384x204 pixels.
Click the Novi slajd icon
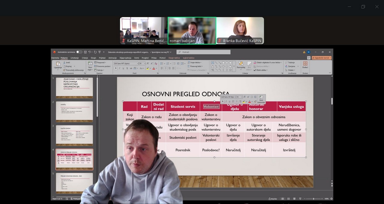point(90,64)
